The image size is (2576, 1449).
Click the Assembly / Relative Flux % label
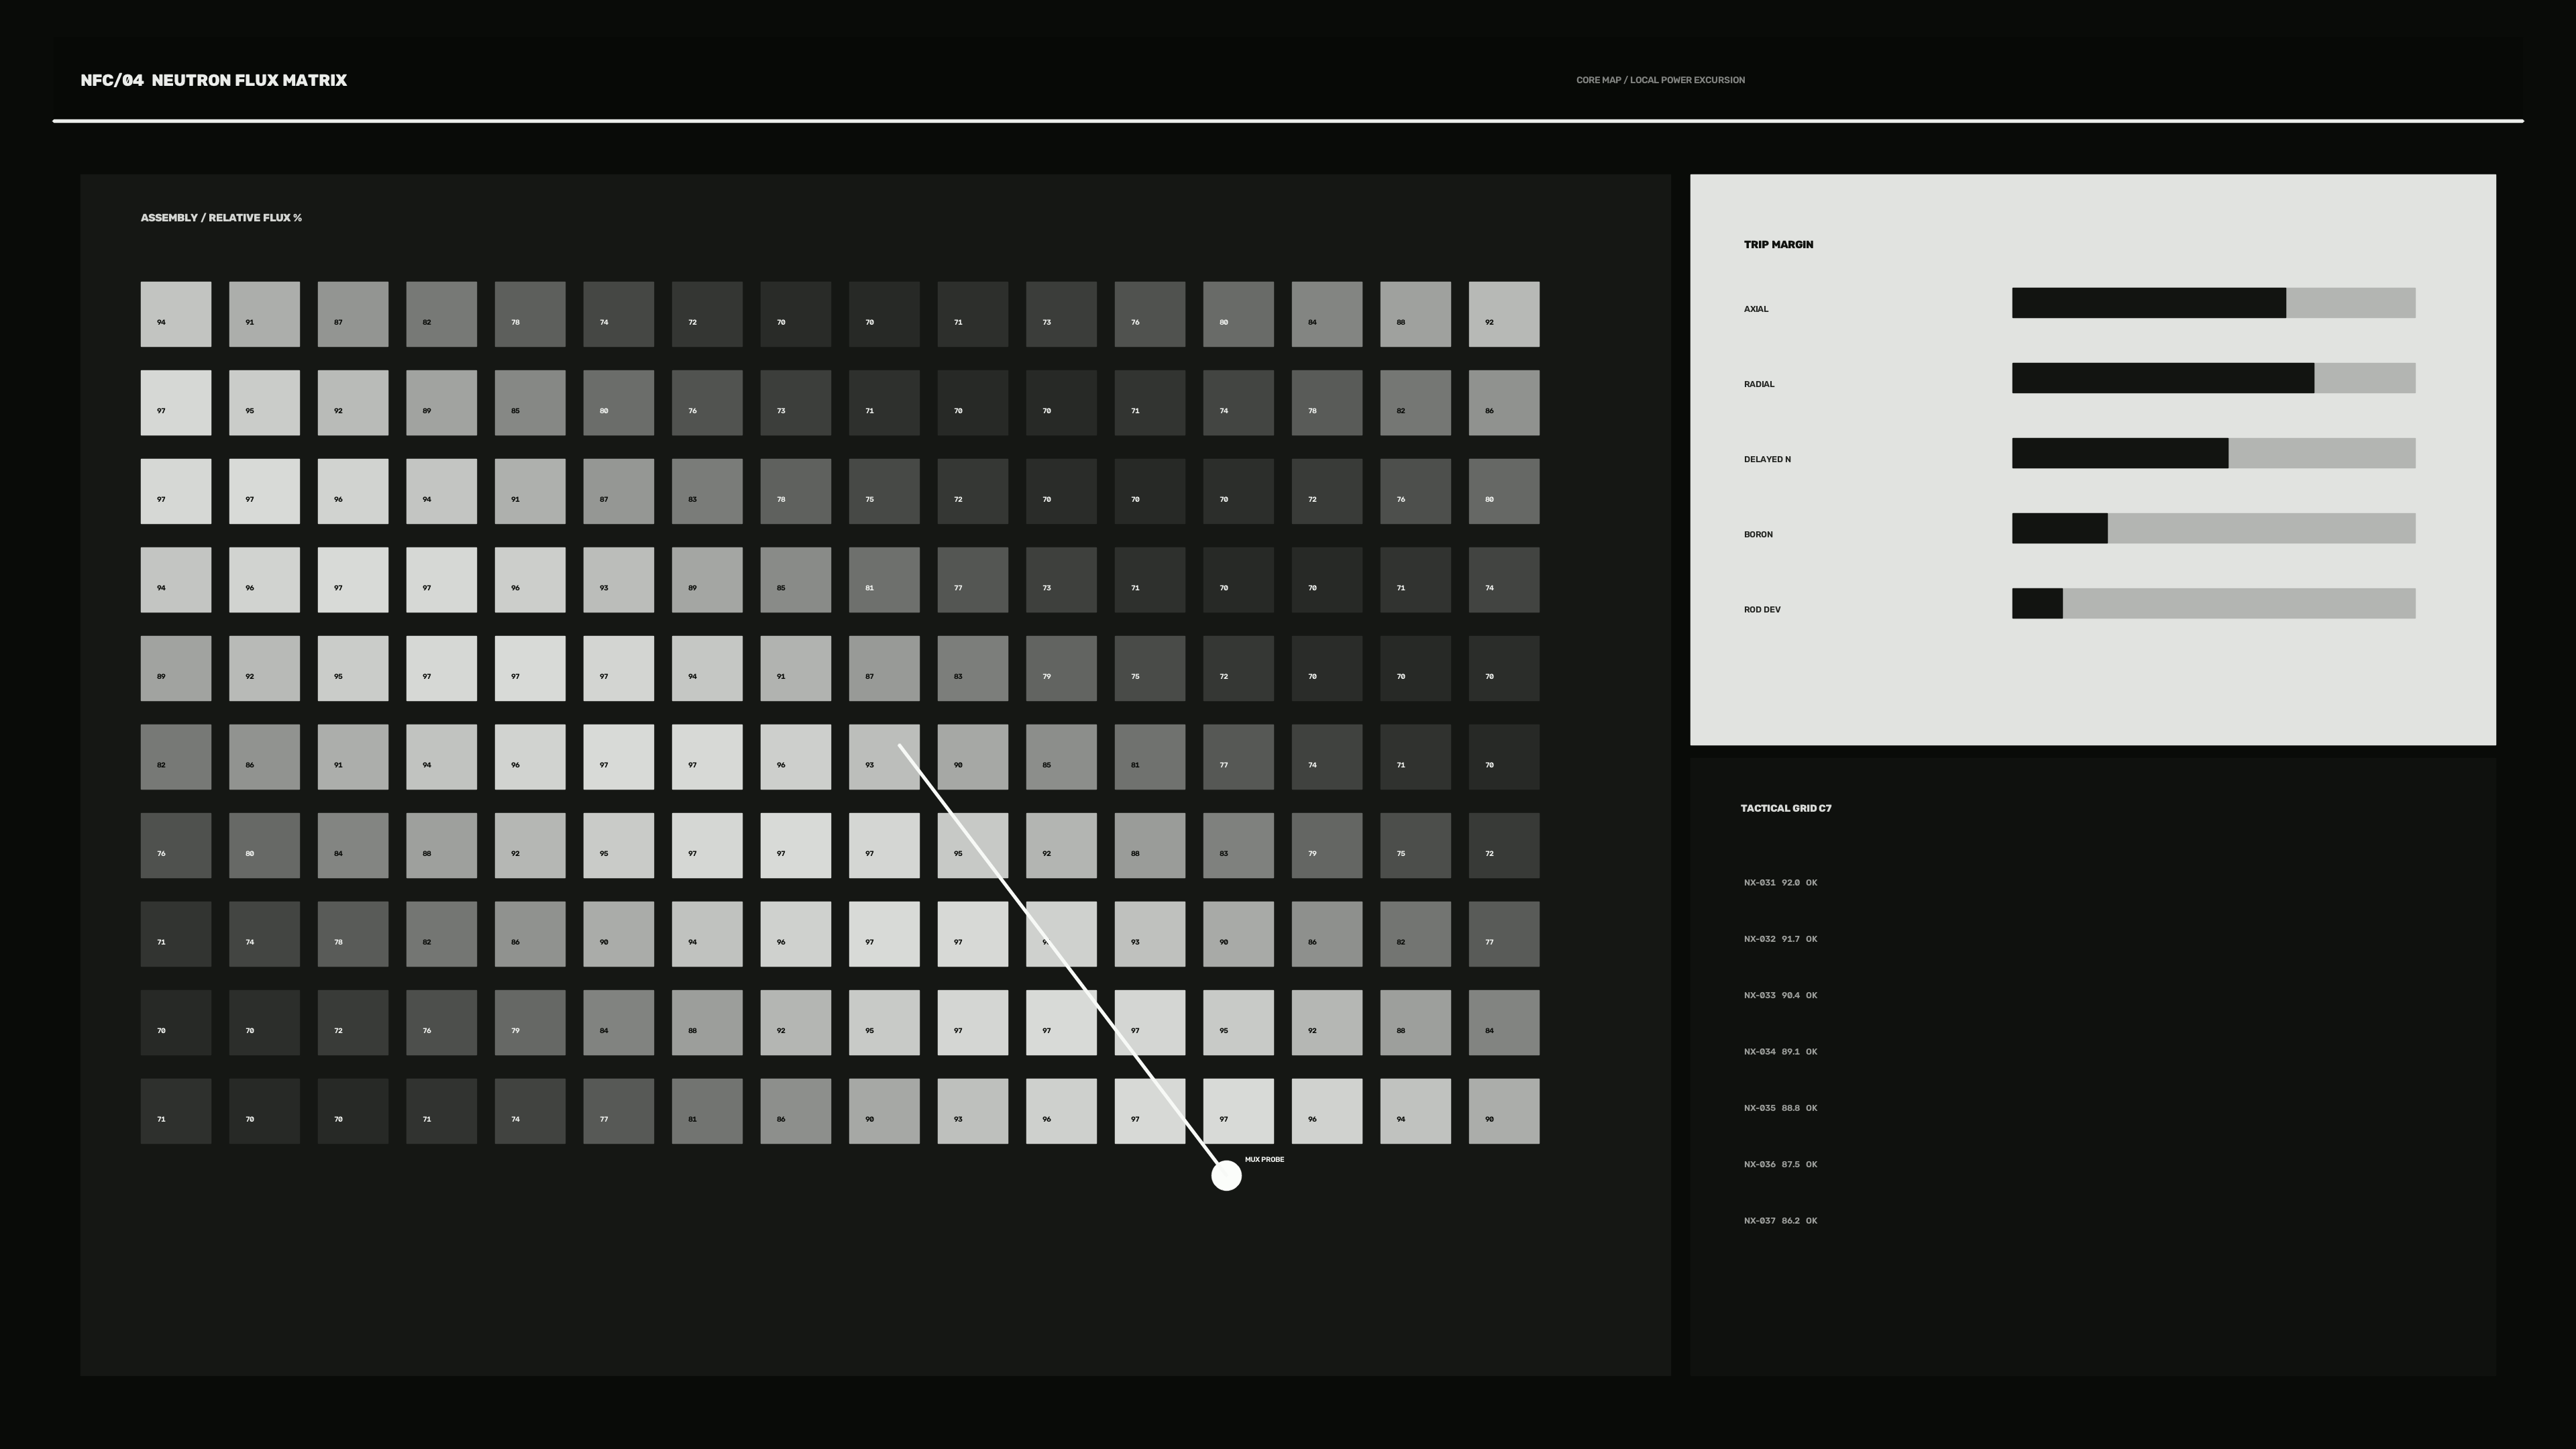click(221, 217)
